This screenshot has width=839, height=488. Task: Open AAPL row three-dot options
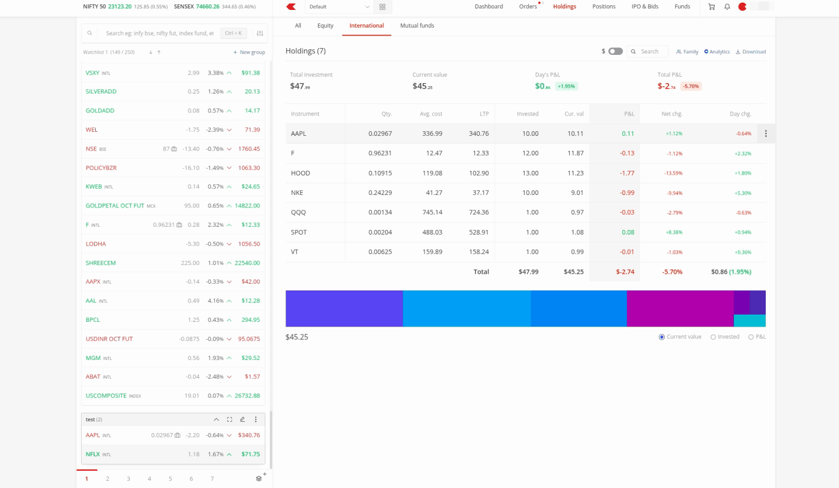point(766,134)
